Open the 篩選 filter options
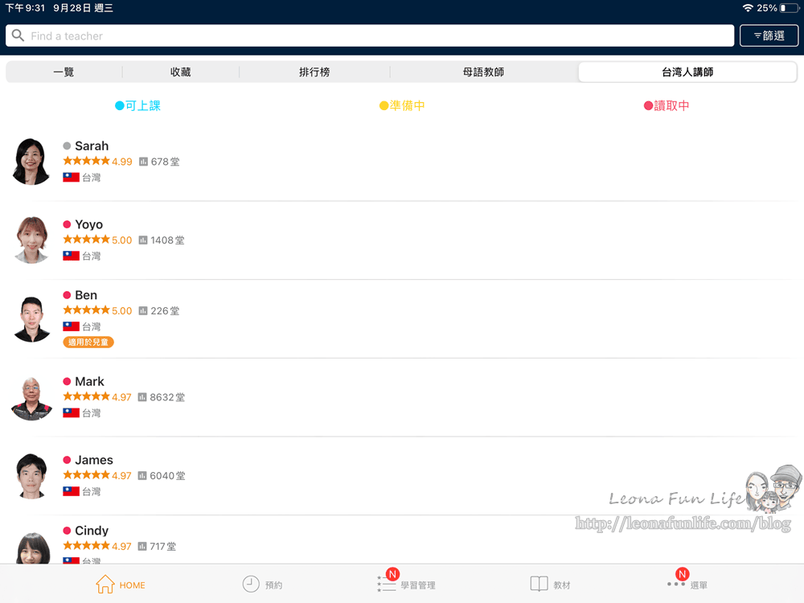804x603 pixels. click(769, 36)
